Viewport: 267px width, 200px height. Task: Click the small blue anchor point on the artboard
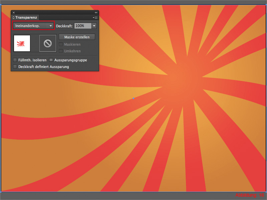(133, 98)
